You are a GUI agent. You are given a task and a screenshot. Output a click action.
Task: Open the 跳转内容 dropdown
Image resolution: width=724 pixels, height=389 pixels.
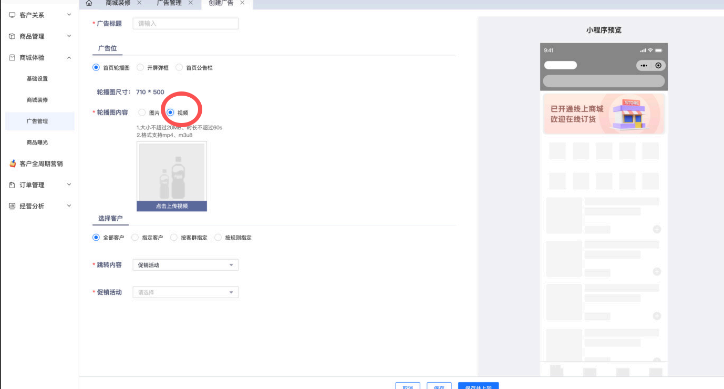pos(185,265)
